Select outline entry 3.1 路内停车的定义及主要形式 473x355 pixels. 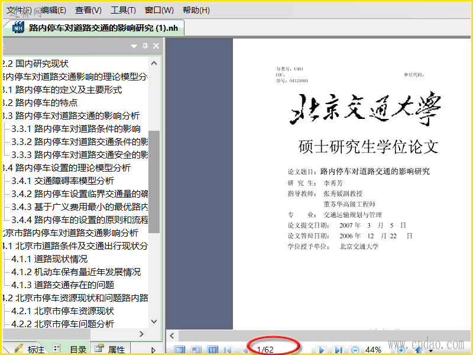[62, 90]
